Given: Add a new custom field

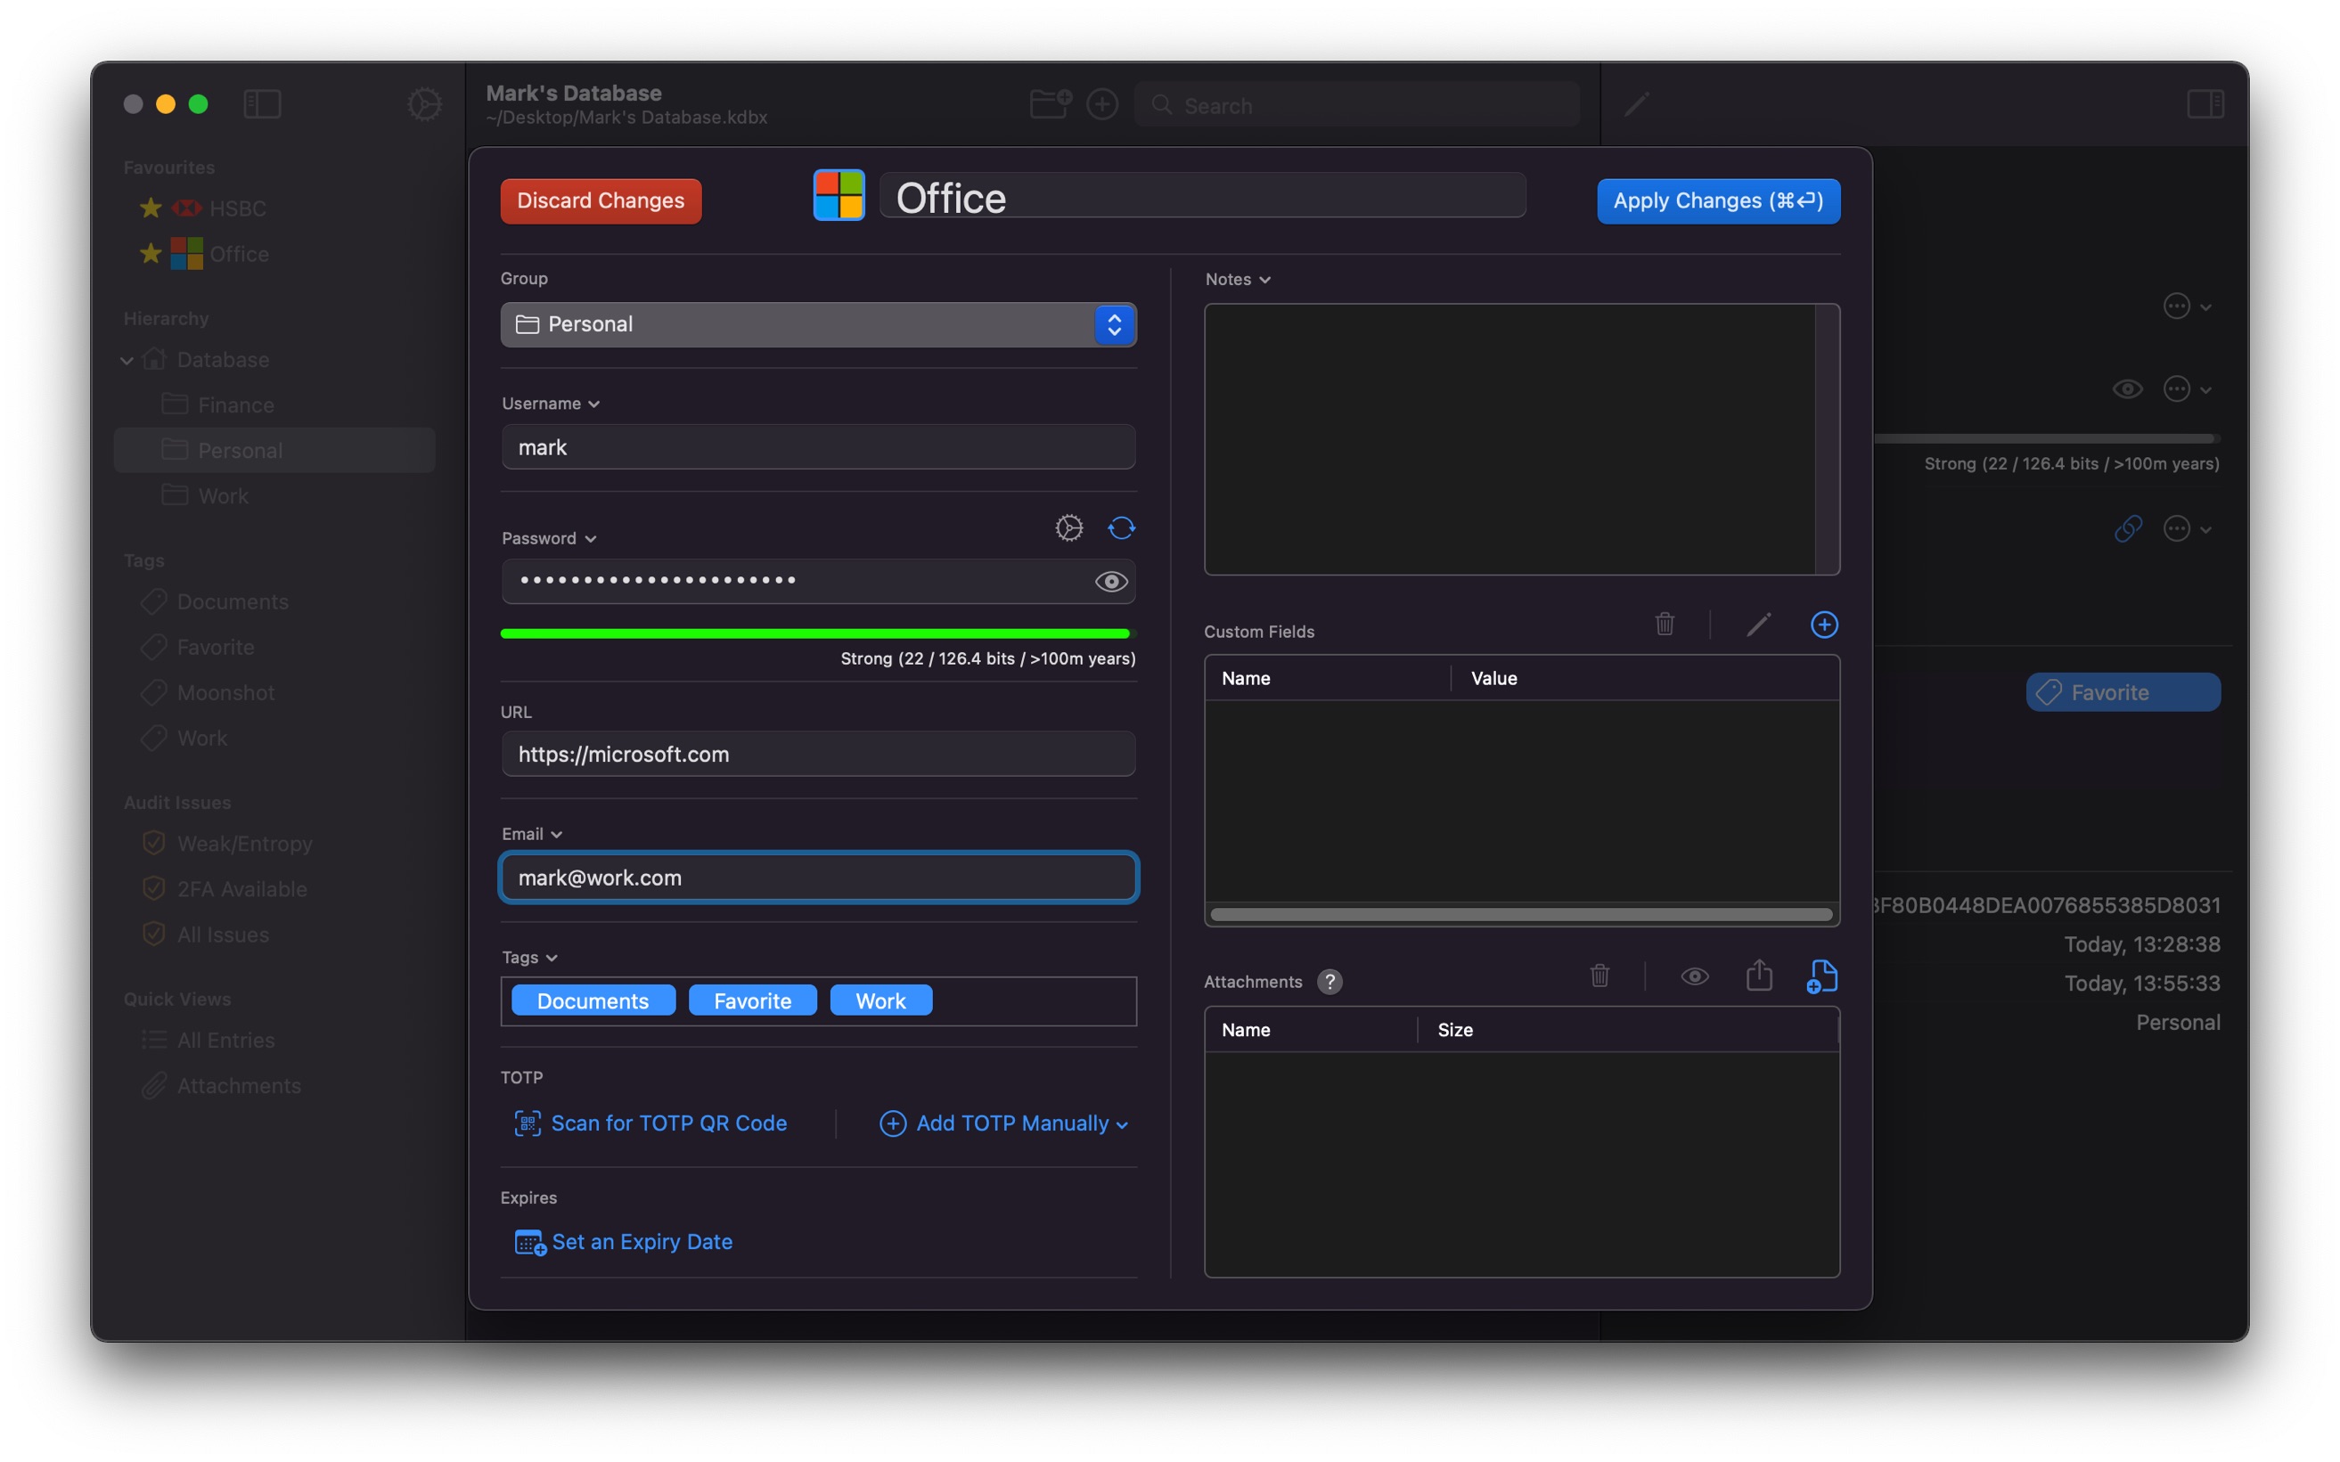Looking at the screenshot, I should tap(1824, 625).
